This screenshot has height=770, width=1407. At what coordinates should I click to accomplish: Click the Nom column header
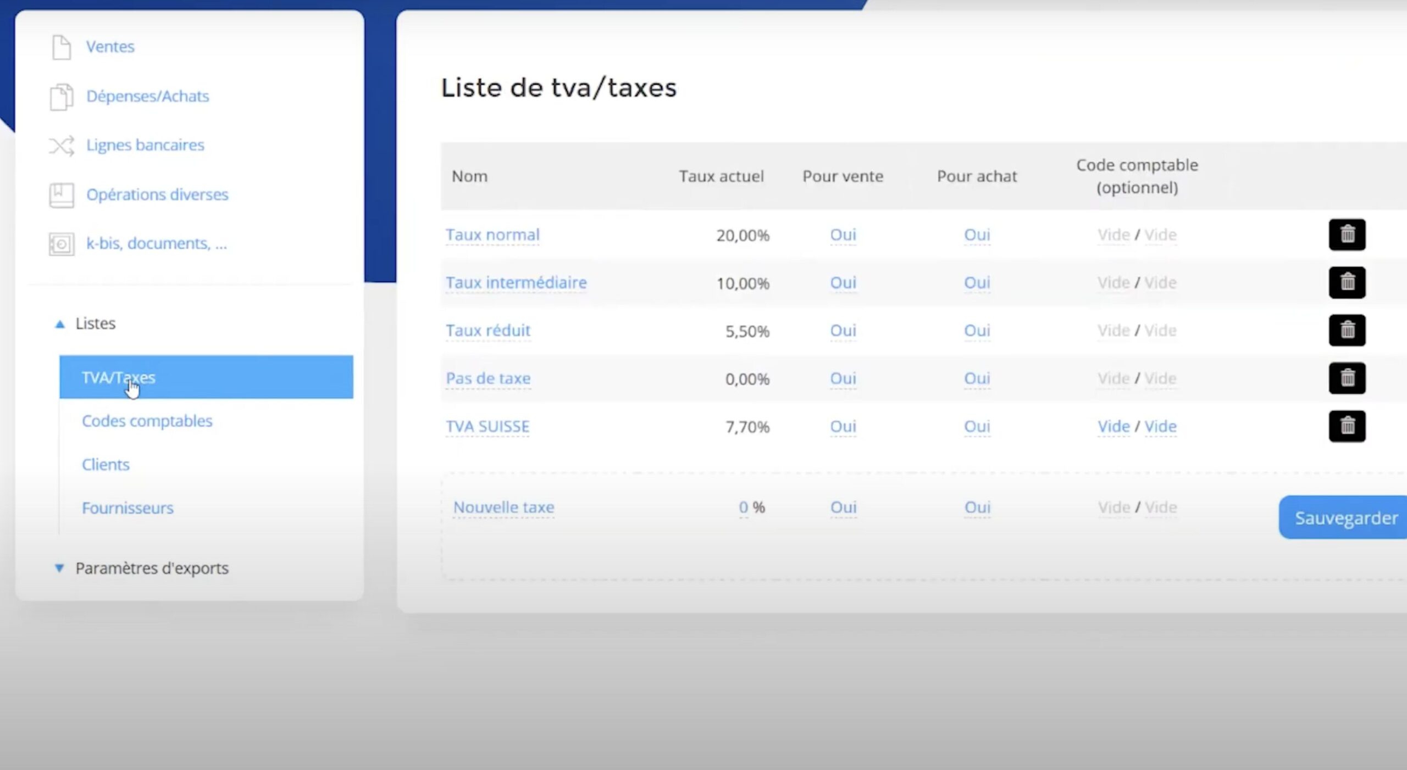click(x=469, y=176)
